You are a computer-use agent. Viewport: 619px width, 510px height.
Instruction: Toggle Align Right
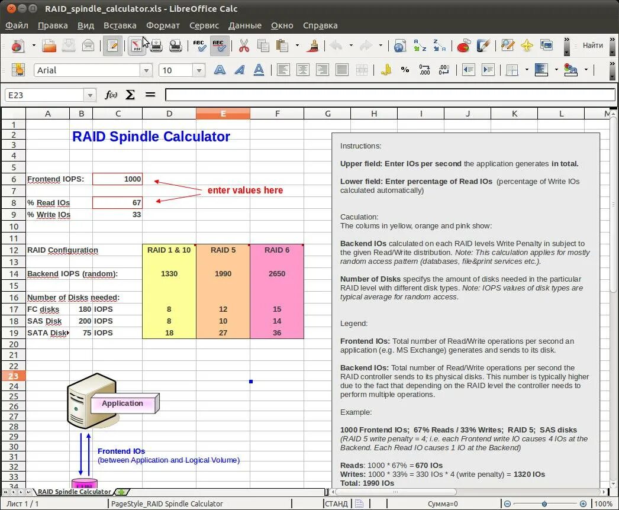[x=322, y=70]
